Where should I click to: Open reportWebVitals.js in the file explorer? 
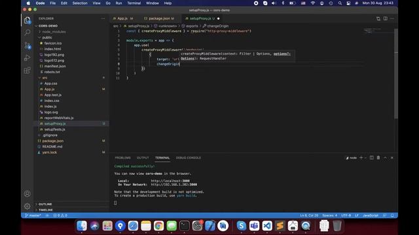coord(71,117)
